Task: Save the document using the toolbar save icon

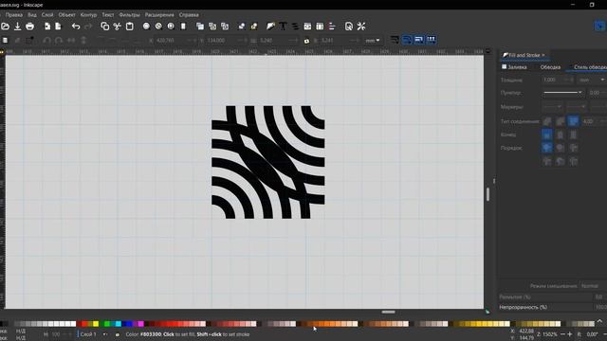Action: pos(17,27)
